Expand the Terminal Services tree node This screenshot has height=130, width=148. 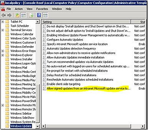pyautogui.click(x=3, y=30)
